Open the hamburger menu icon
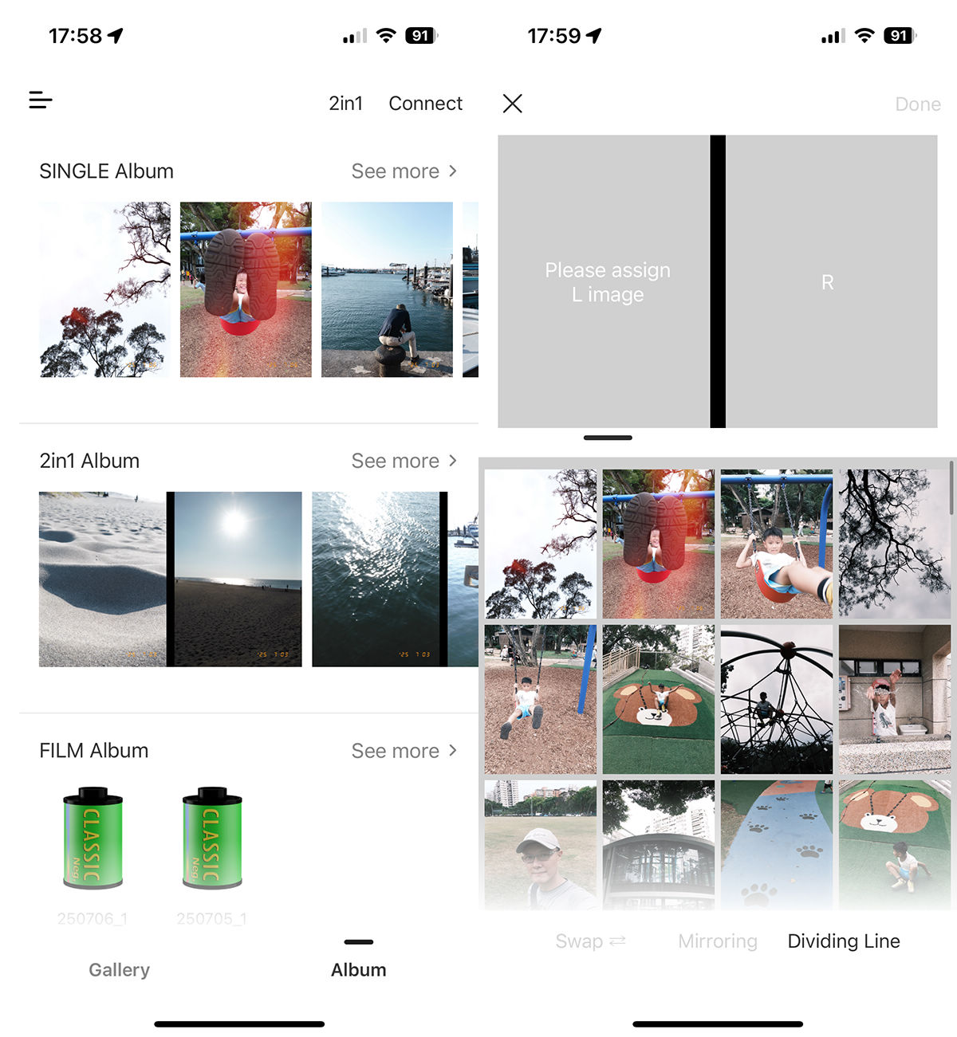This screenshot has width=957, height=1037. pos(41,100)
